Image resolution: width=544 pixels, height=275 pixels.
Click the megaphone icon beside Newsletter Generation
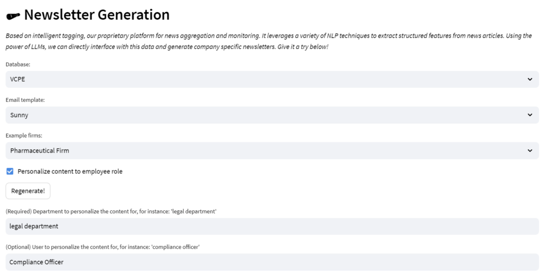pos(13,15)
